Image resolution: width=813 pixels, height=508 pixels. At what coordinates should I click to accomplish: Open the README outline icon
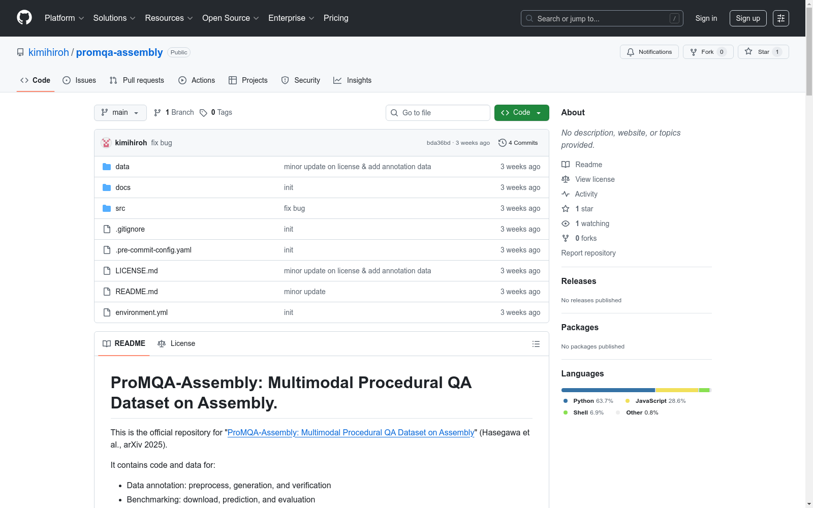pos(536,344)
